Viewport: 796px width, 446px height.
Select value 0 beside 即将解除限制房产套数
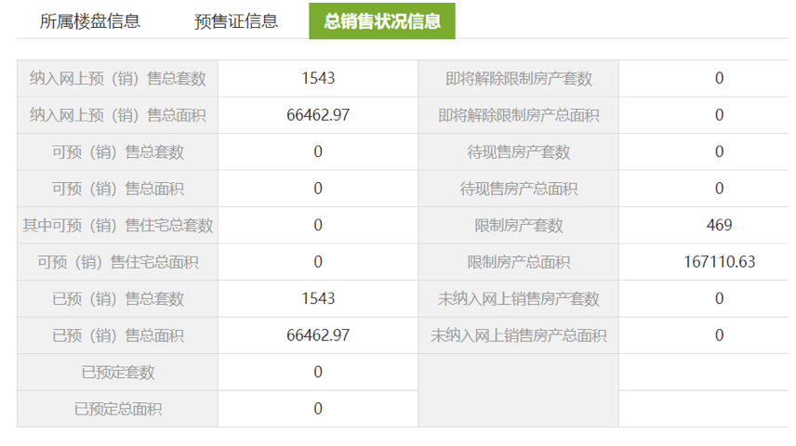pos(719,78)
